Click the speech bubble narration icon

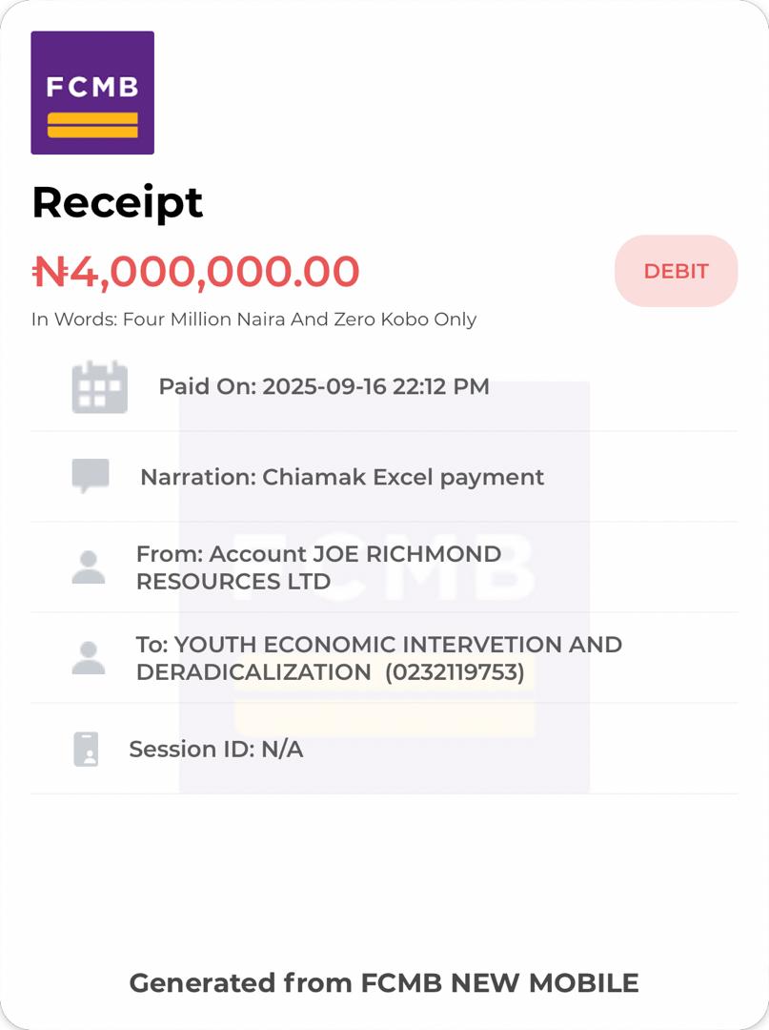coord(91,476)
